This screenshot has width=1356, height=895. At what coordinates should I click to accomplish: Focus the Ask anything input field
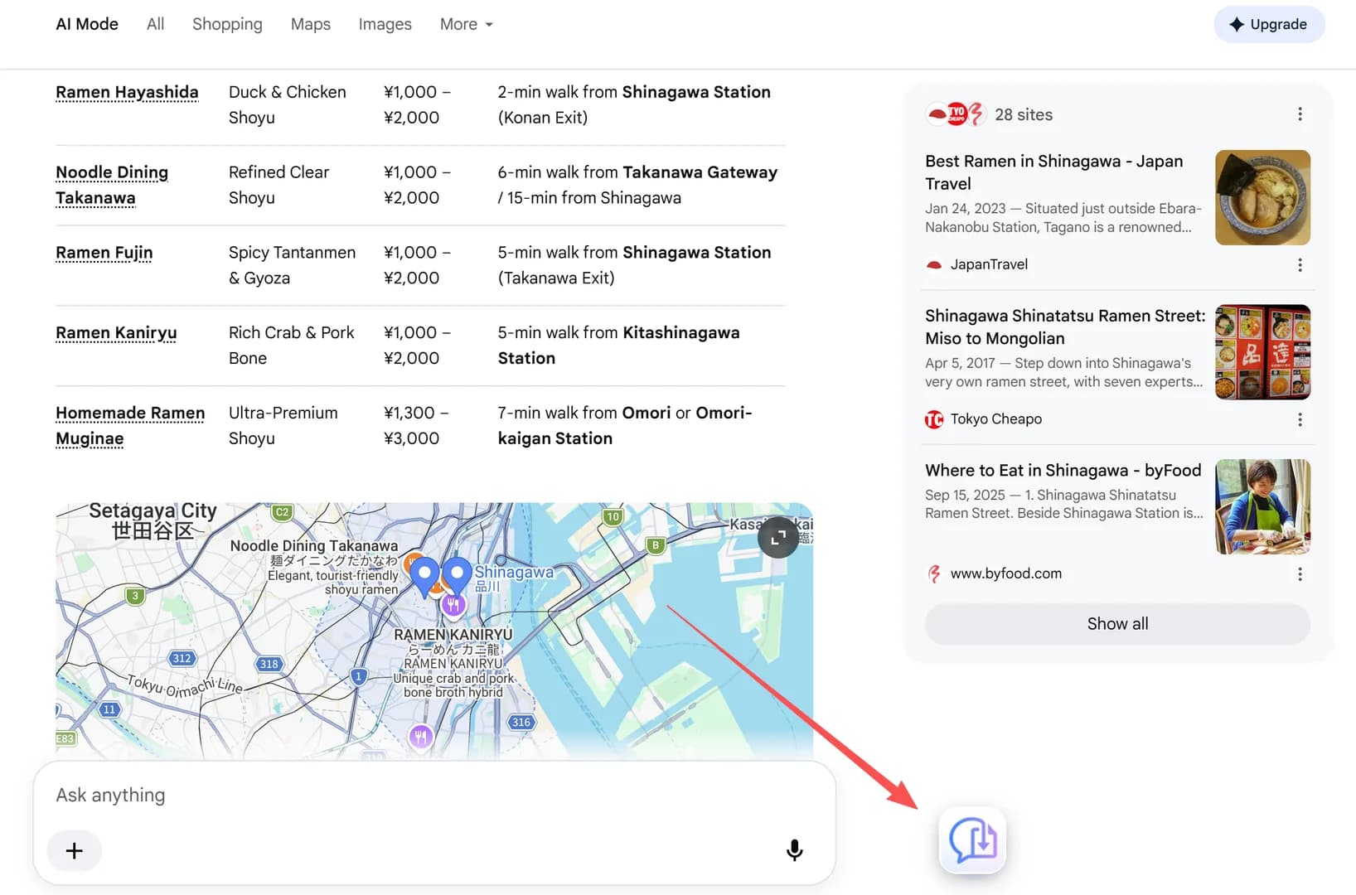(x=433, y=795)
